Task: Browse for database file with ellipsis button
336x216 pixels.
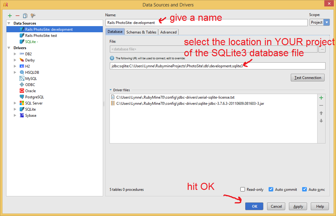Action: pos(322,49)
